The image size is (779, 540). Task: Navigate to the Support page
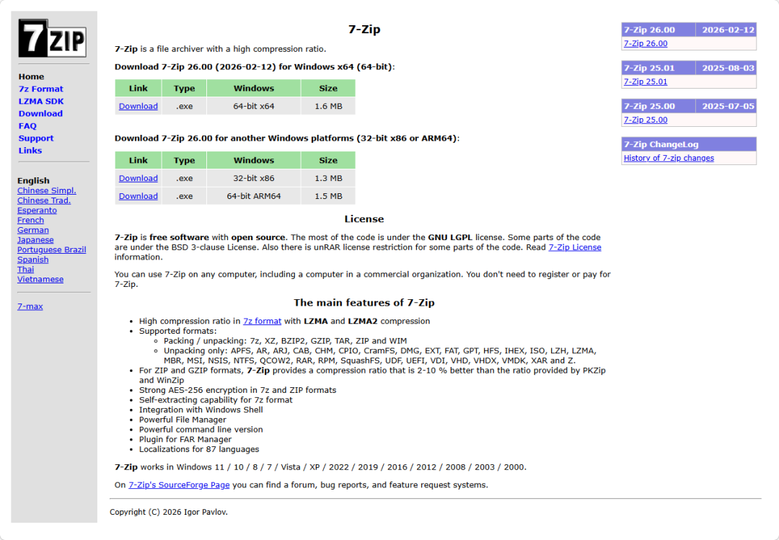pyautogui.click(x=36, y=138)
